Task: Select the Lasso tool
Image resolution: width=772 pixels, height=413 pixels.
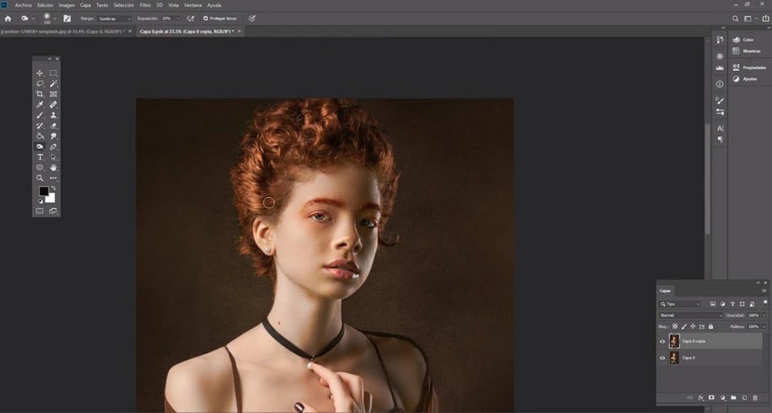Action: point(39,83)
